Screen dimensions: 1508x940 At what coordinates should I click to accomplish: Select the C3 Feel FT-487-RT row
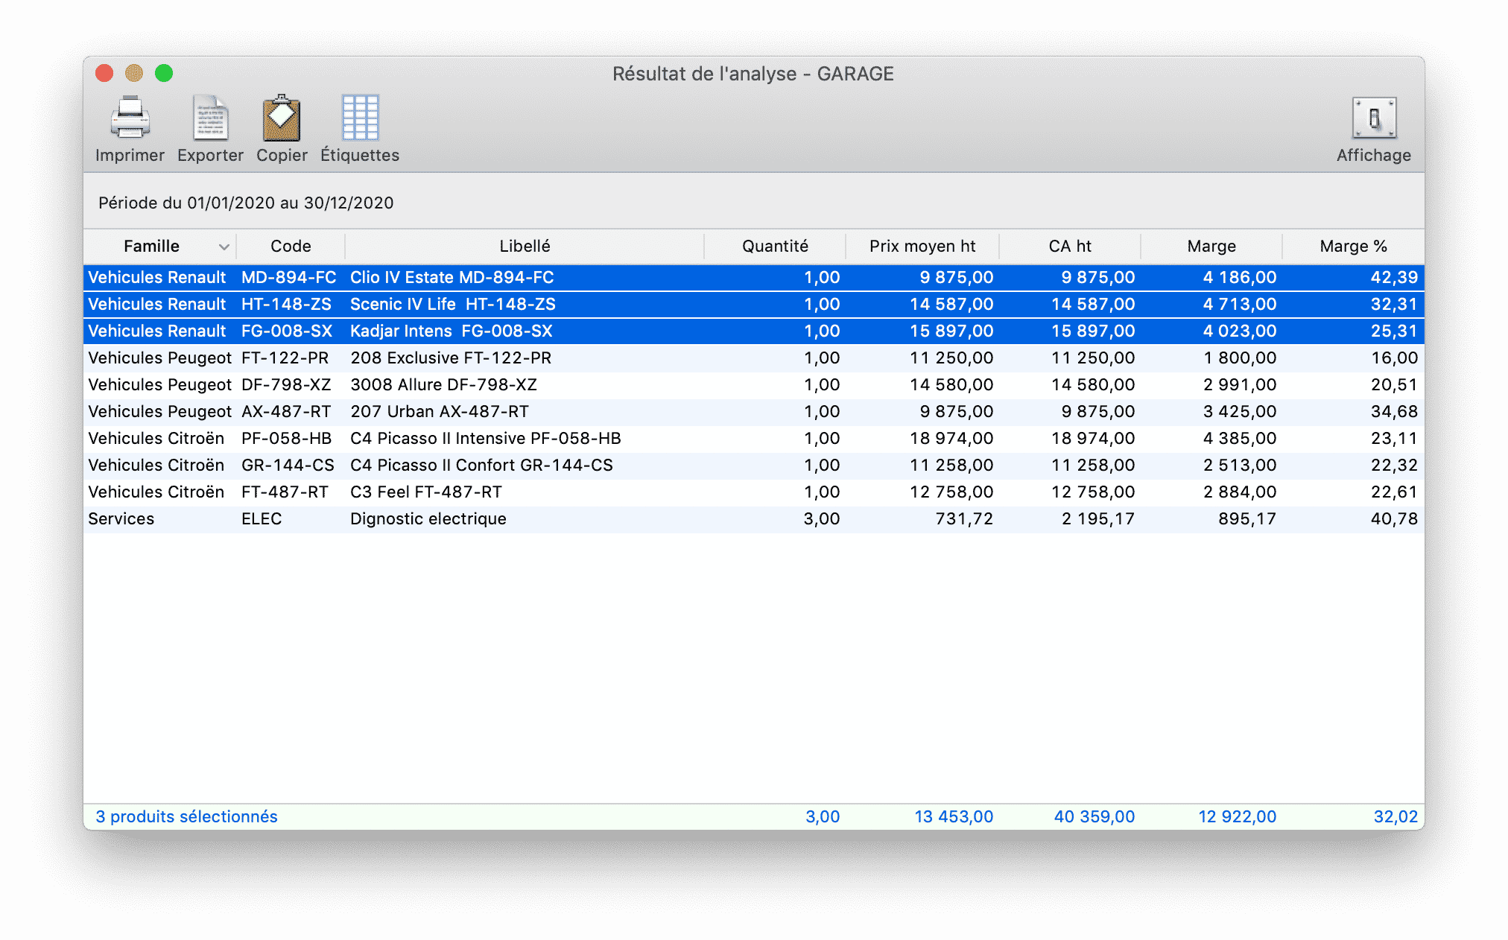(754, 492)
